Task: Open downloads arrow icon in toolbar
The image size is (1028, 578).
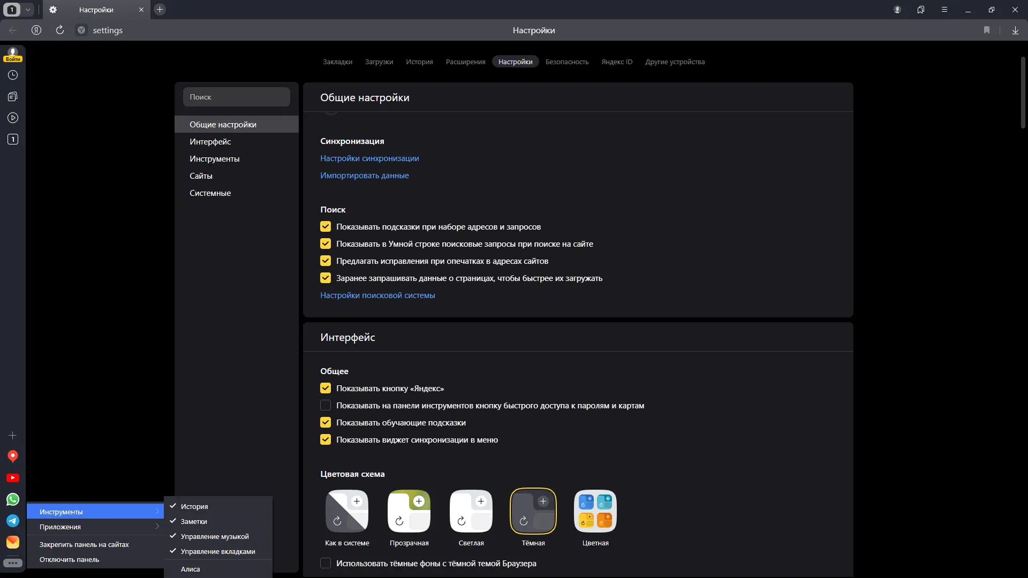Action: [x=1015, y=31]
